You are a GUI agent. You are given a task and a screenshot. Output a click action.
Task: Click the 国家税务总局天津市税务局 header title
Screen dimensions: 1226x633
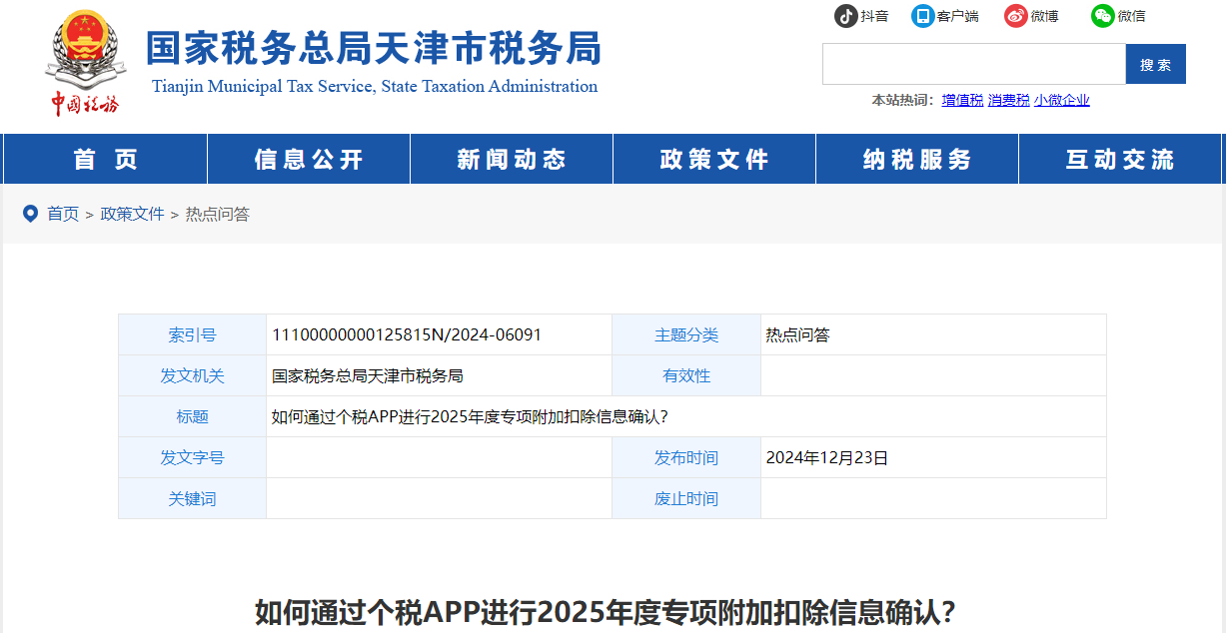[374, 48]
